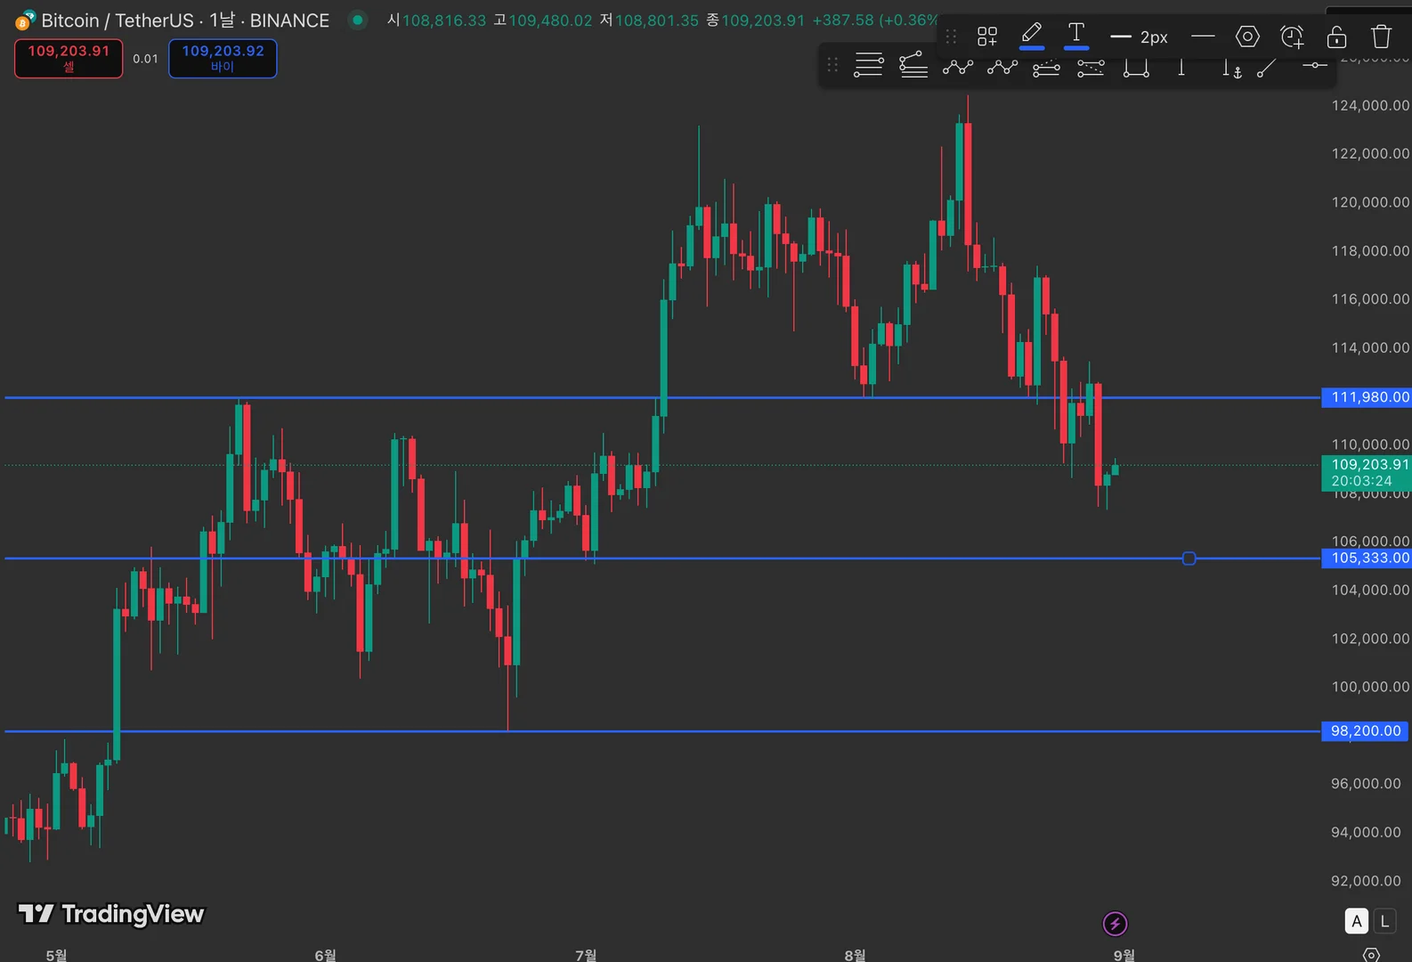This screenshot has width=1412, height=962.
Task: Click the close price value 109,203.91 in header
Action: pos(763,20)
